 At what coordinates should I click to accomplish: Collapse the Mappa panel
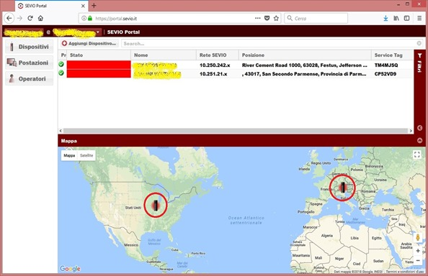(x=420, y=140)
